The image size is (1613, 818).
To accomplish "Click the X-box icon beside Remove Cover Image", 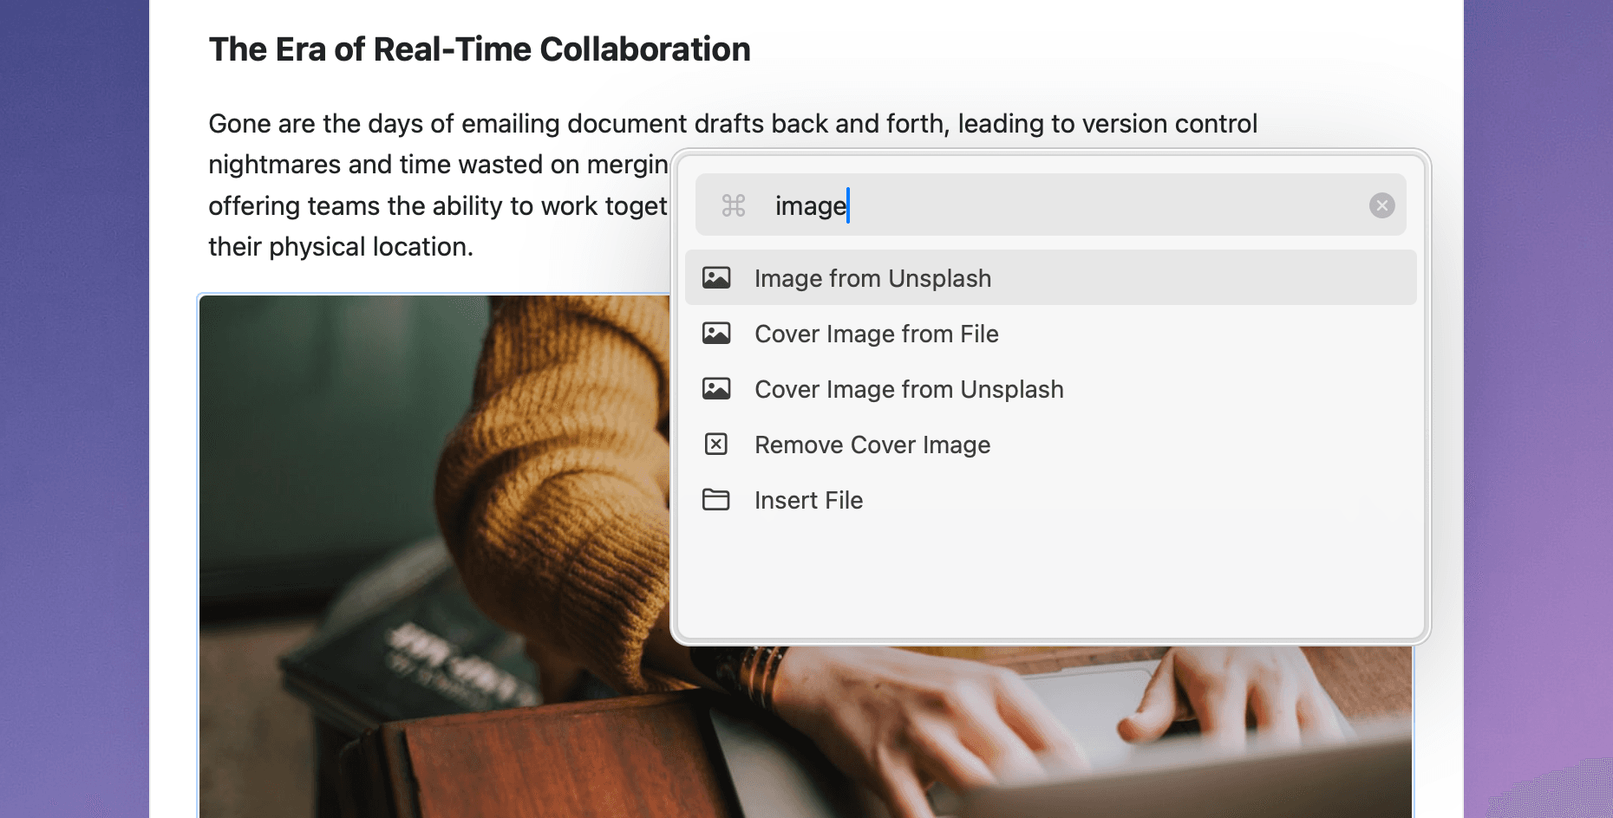I will (716, 444).
